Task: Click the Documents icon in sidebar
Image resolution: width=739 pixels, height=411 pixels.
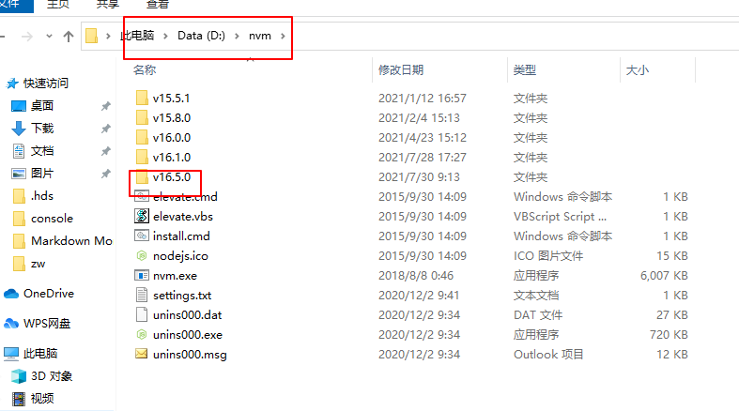Action: [19, 151]
